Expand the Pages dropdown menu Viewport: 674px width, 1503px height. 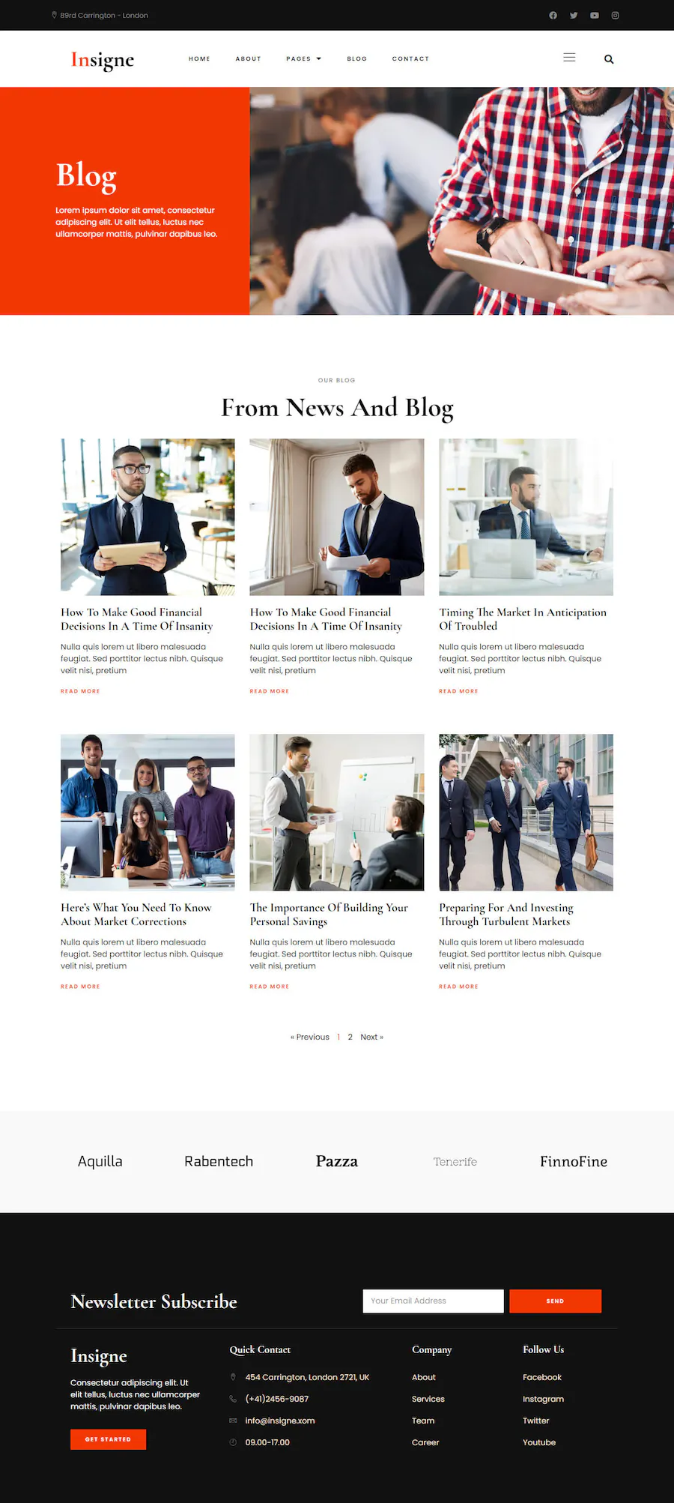(x=303, y=58)
